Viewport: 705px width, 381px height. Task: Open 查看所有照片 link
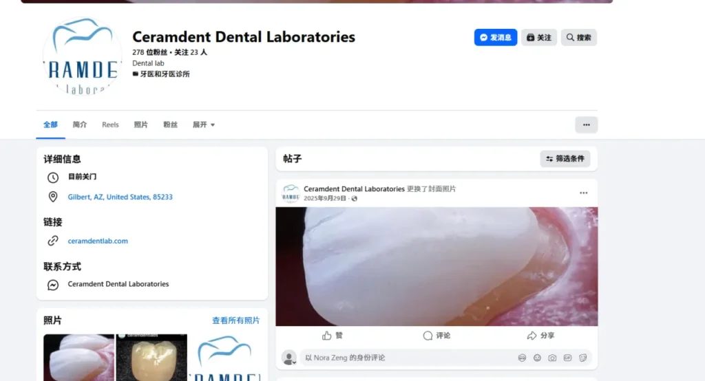[x=236, y=320]
